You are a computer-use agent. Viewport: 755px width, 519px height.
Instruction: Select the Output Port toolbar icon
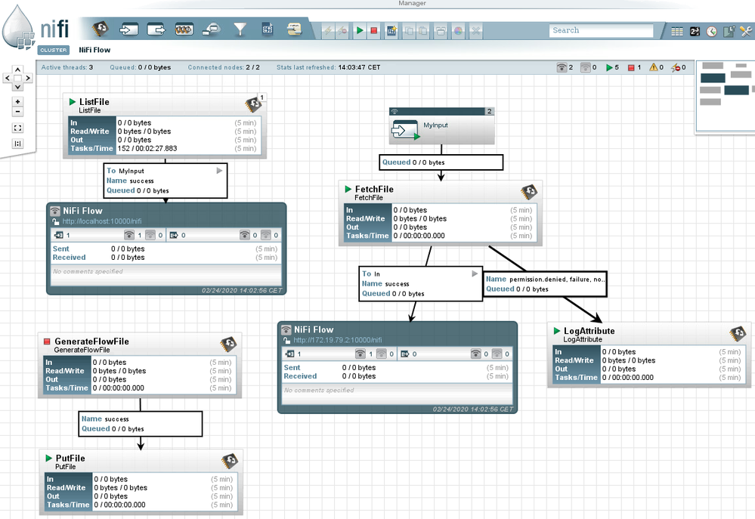pyautogui.click(x=156, y=30)
